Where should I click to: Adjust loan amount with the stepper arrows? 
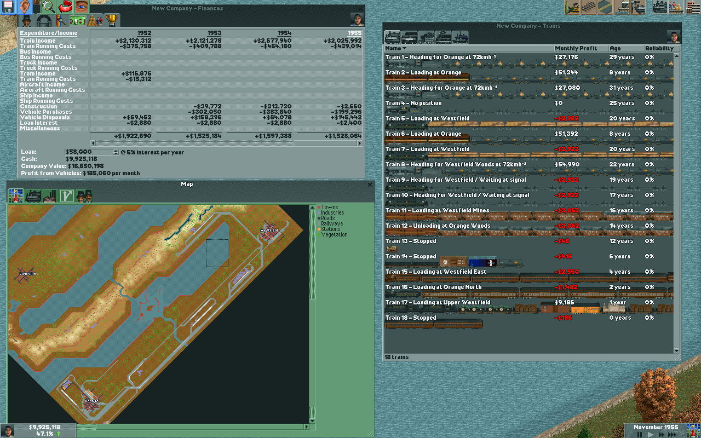(116, 152)
